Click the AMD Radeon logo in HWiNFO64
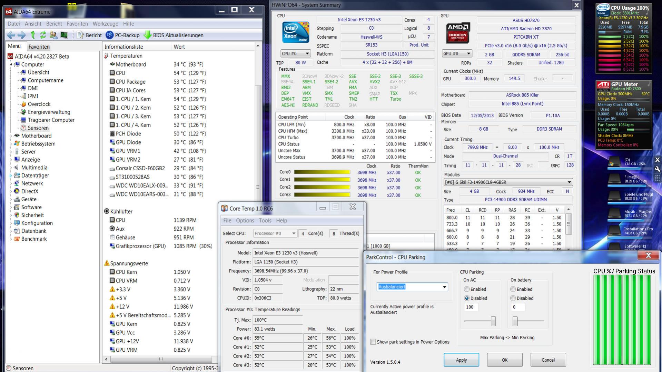Screen dimensions: 662x372 click(458, 33)
